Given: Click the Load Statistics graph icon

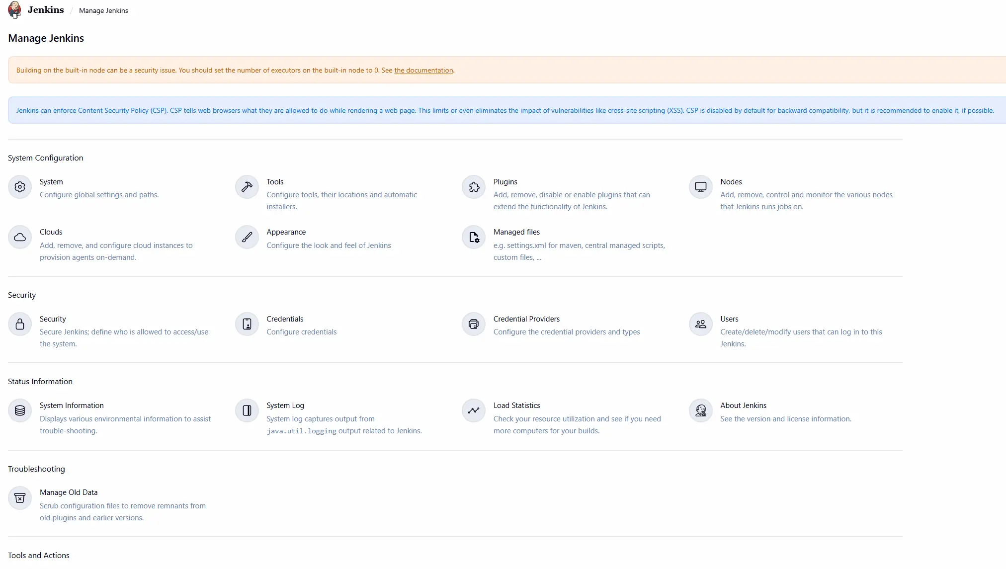Looking at the screenshot, I should [474, 411].
